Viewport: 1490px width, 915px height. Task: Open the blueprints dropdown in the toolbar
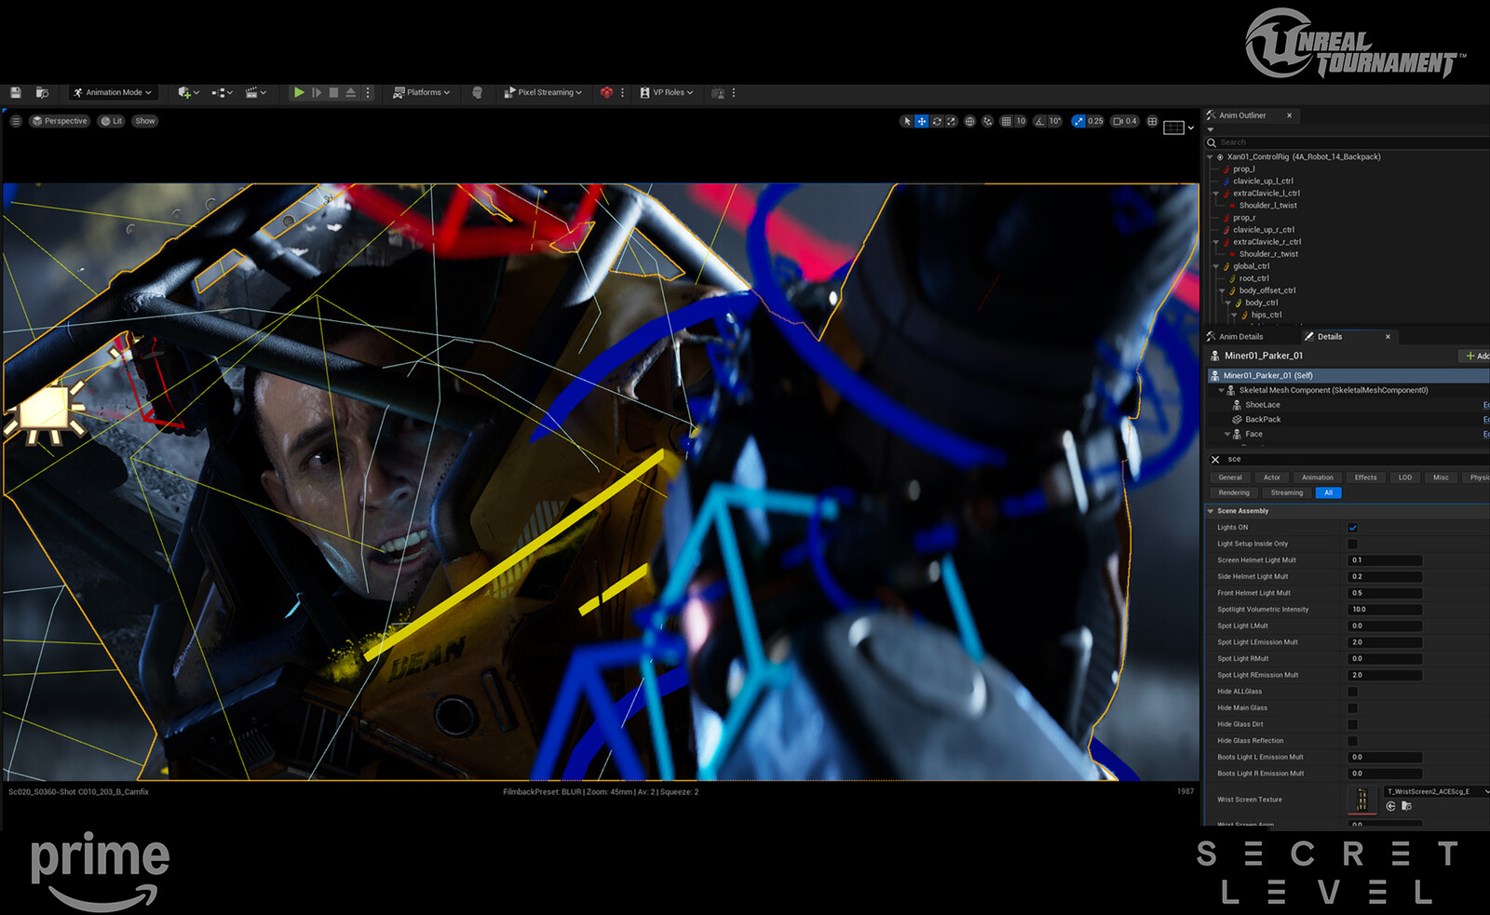(x=222, y=93)
